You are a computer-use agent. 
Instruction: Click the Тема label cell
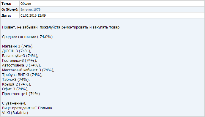[10, 4]
